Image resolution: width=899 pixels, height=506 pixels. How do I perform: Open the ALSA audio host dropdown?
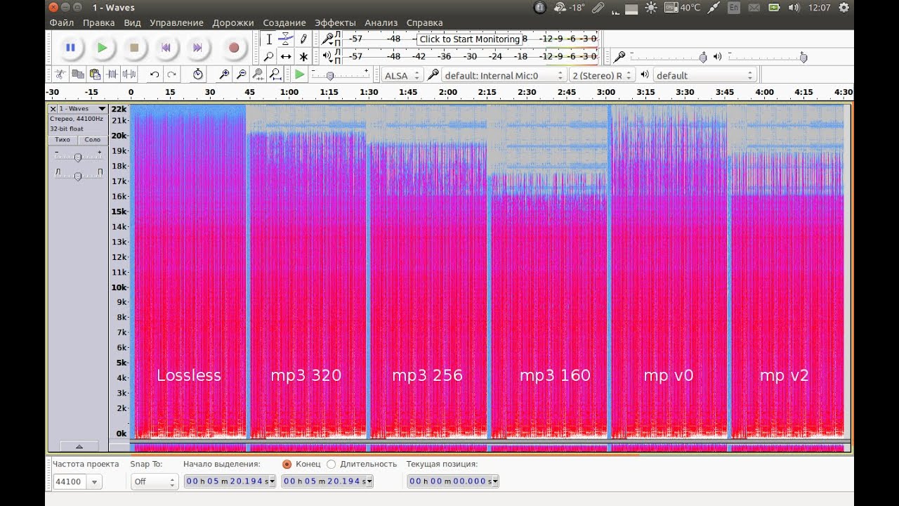[x=402, y=75]
